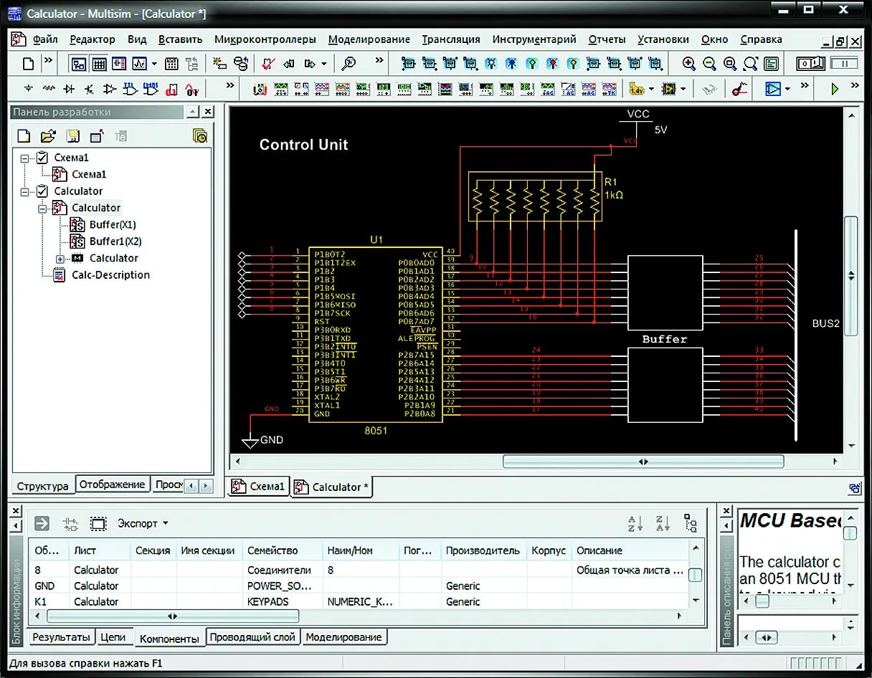Sort ascending with the A-Z icon
Screen dimensions: 872x678
click(x=635, y=523)
